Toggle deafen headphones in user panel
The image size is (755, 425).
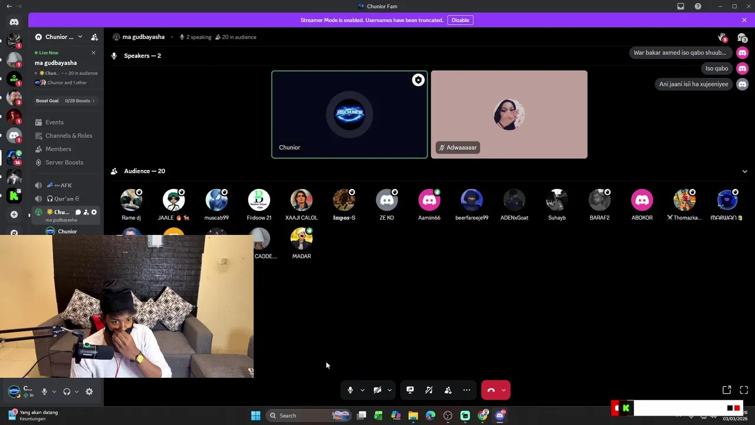pyautogui.click(x=67, y=392)
